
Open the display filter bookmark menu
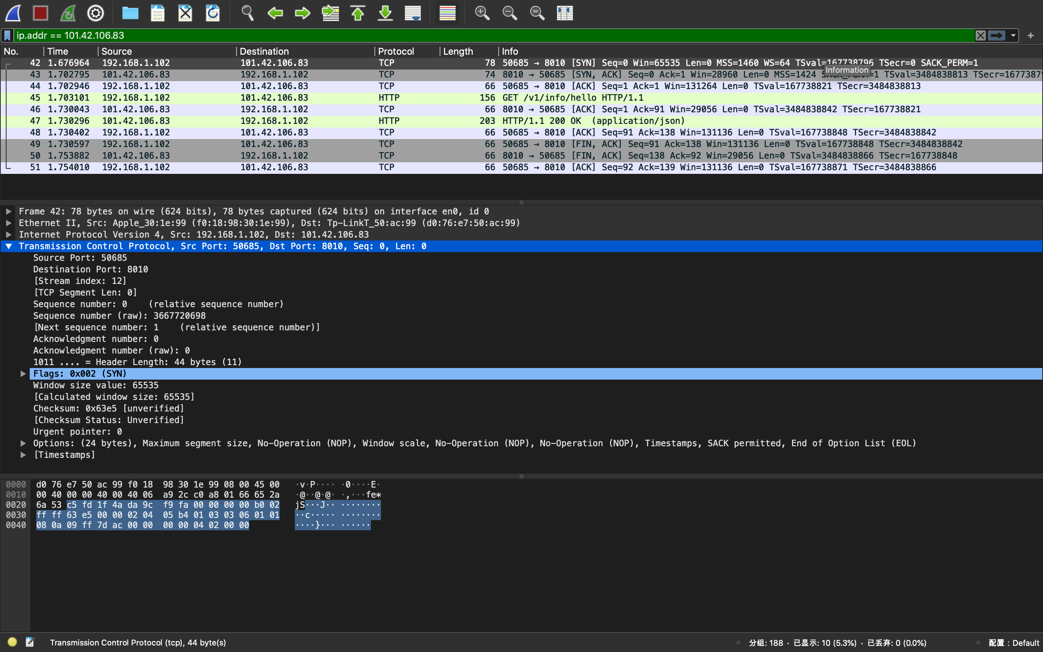tap(7, 35)
